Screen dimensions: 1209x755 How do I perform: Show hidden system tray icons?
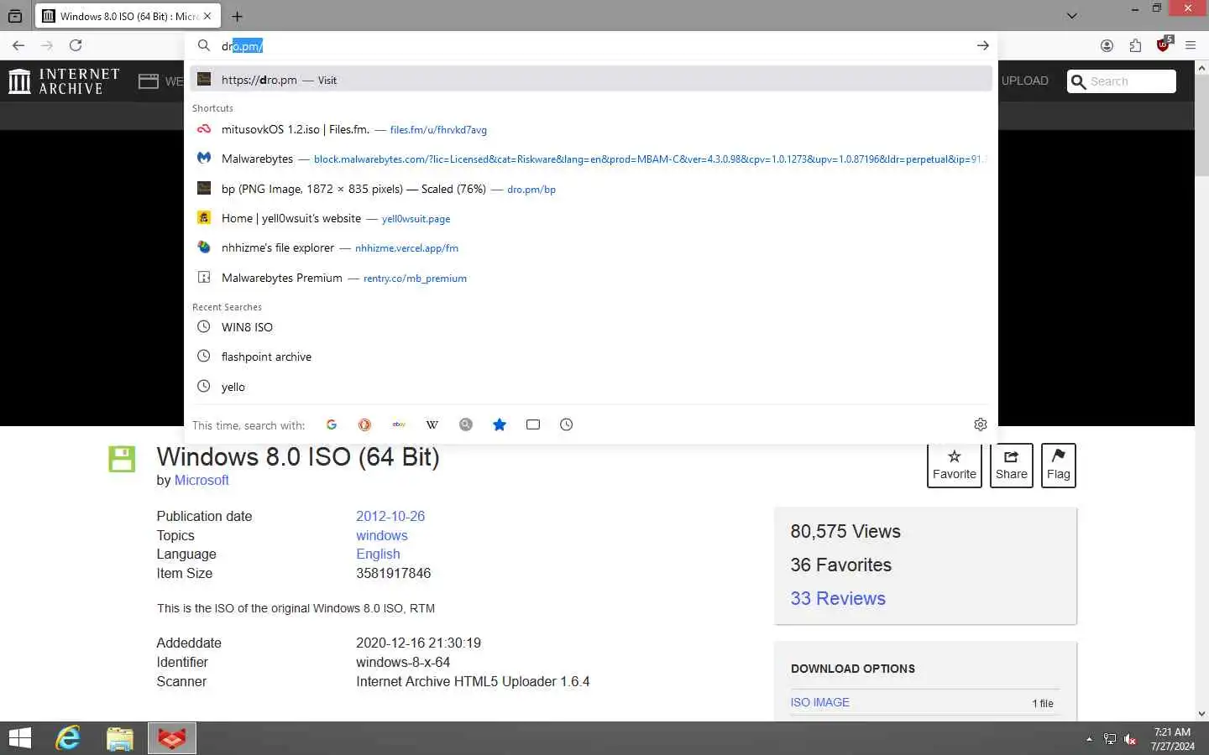(x=1089, y=739)
